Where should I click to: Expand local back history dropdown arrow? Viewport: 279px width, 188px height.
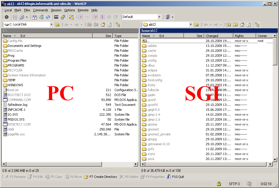(71, 25)
